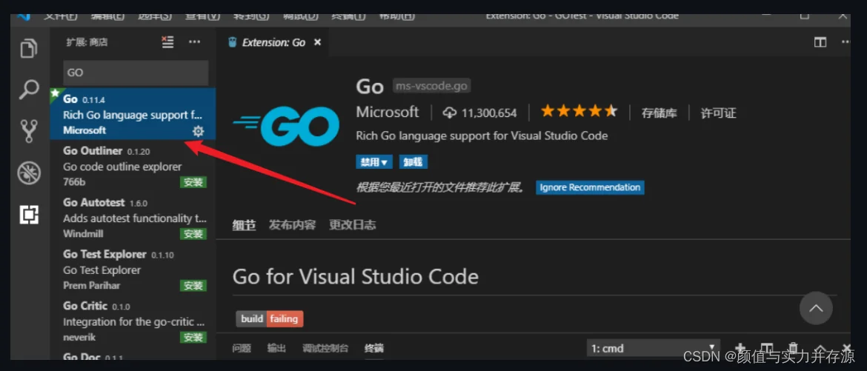
Task: Switch to the 更改日志 changelog tab
Action: click(352, 225)
